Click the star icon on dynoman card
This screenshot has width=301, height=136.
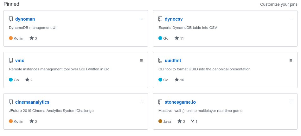[32, 38]
